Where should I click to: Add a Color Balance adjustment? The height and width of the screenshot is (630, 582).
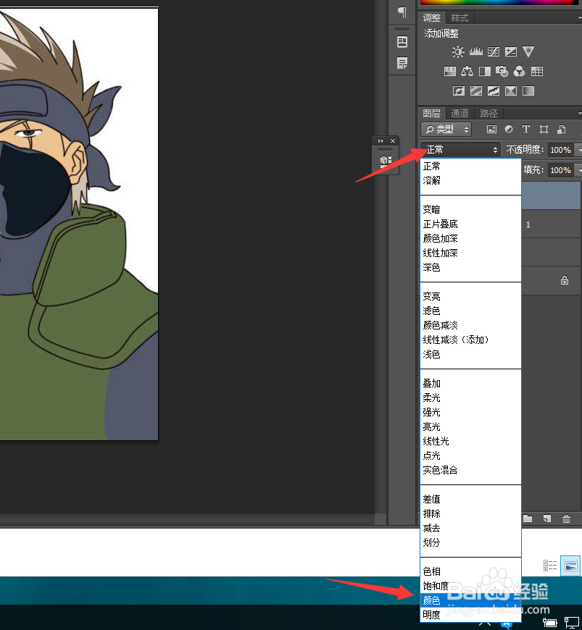(x=467, y=72)
